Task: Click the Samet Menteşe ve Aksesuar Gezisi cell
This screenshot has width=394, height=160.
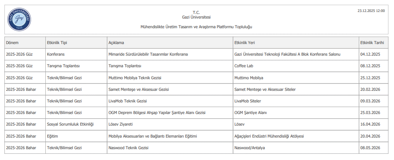Action: pos(138,89)
